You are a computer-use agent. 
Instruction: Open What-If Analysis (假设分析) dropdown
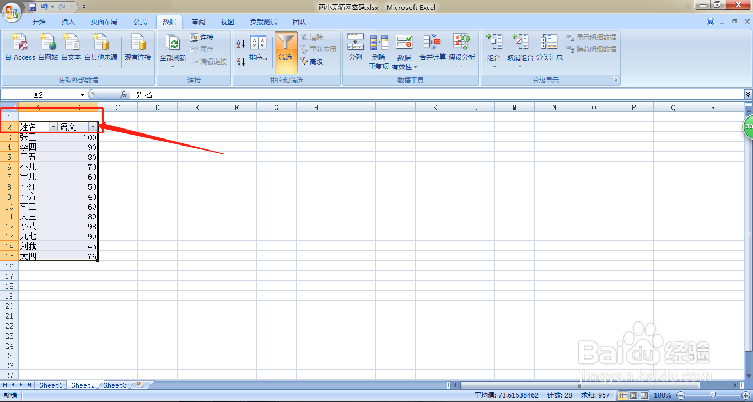pyautogui.click(x=462, y=51)
